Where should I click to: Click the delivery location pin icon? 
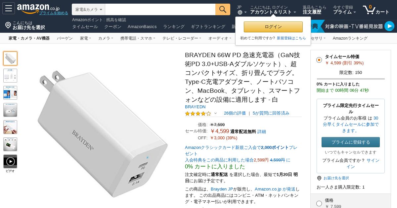pos(8,25)
